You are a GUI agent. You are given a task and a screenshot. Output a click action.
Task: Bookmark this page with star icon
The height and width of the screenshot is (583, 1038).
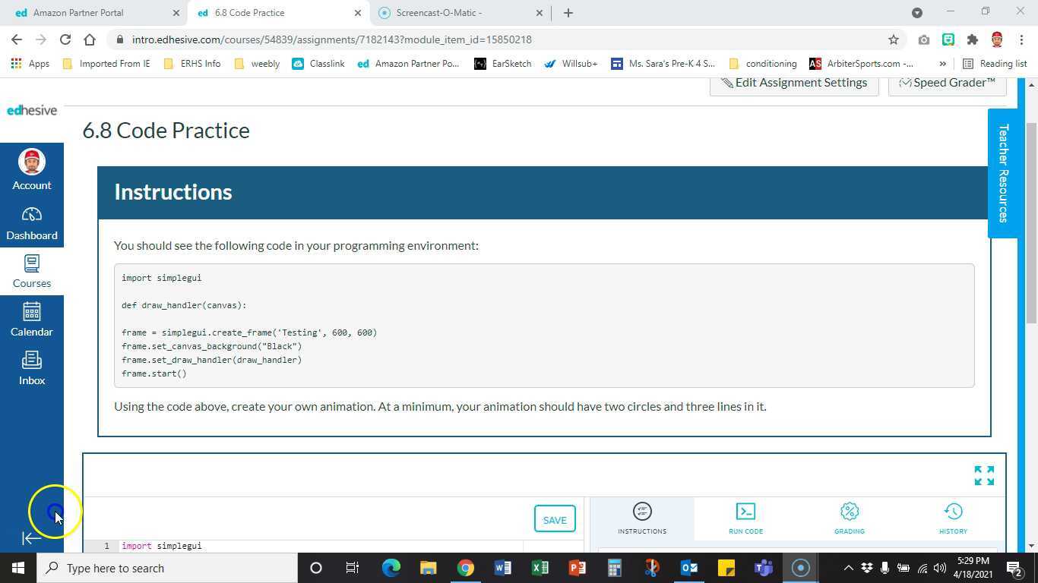pos(894,39)
